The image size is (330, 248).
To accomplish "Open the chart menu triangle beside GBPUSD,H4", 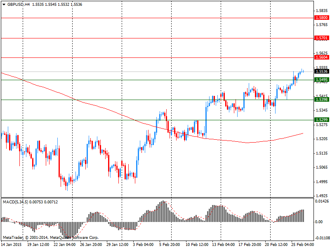I will click(x=4, y=5).
